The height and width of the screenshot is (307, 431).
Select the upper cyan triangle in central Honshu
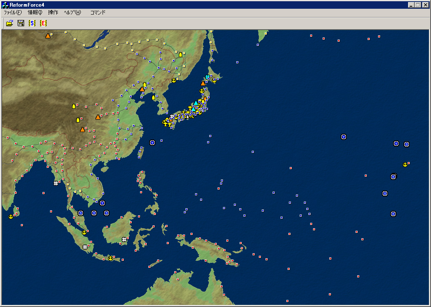coord(196,103)
